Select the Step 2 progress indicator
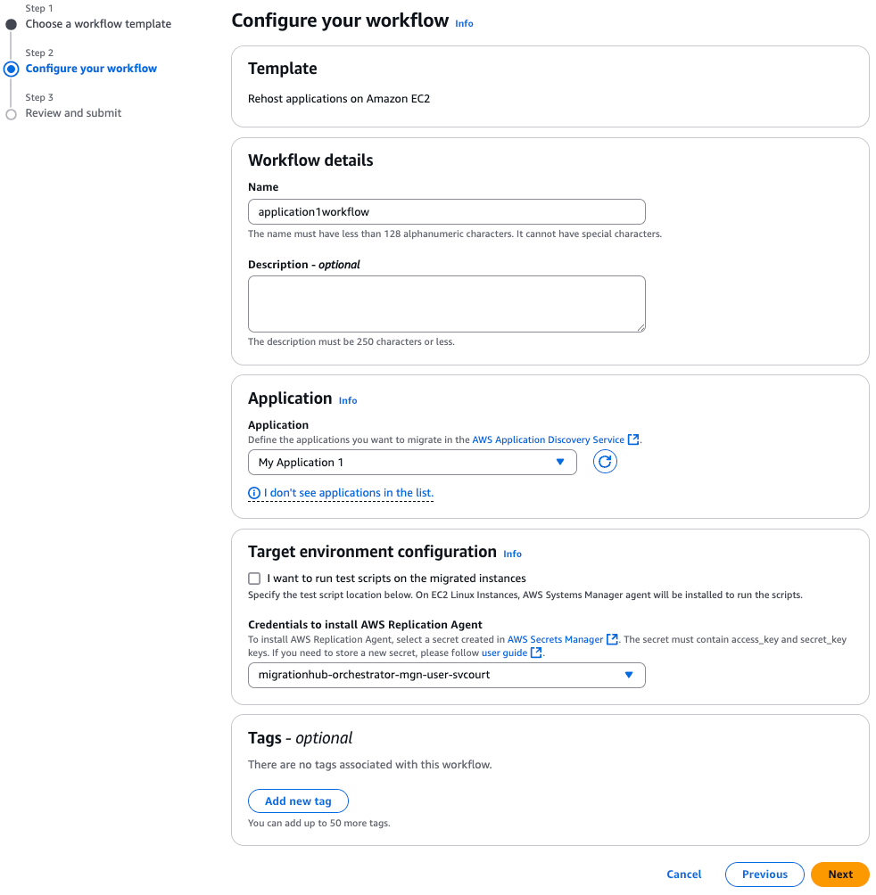The height and width of the screenshot is (895, 876). 12,68
